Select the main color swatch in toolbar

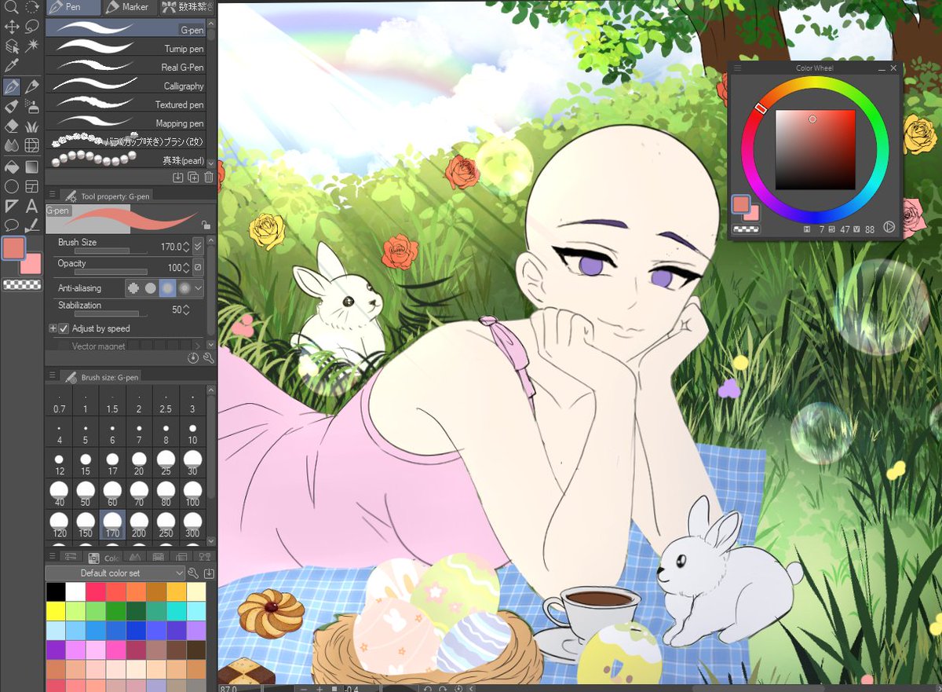pyautogui.click(x=13, y=248)
